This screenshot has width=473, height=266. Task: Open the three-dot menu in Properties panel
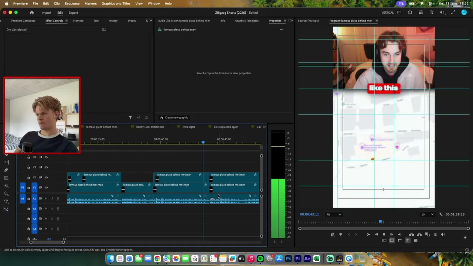click(x=282, y=30)
